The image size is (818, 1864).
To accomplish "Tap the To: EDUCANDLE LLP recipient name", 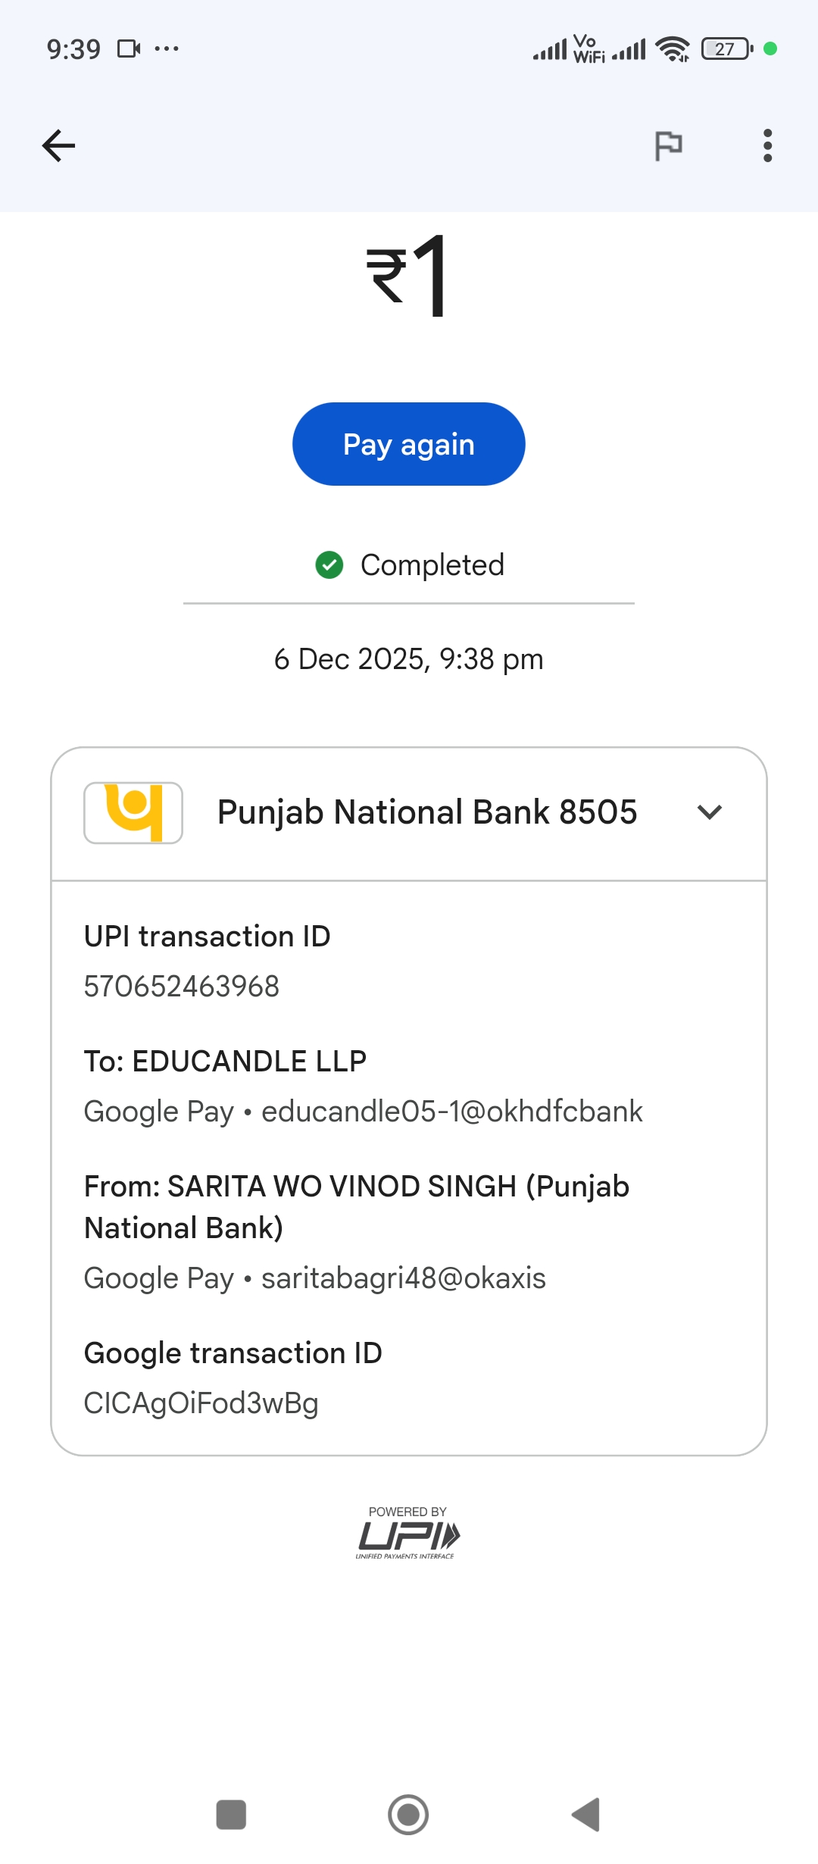I will [226, 1062].
